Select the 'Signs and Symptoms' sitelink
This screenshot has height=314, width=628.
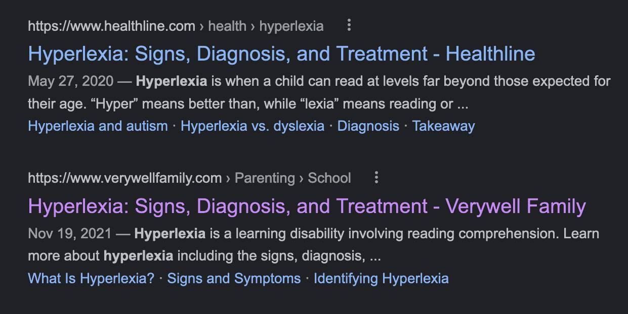point(234,278)
